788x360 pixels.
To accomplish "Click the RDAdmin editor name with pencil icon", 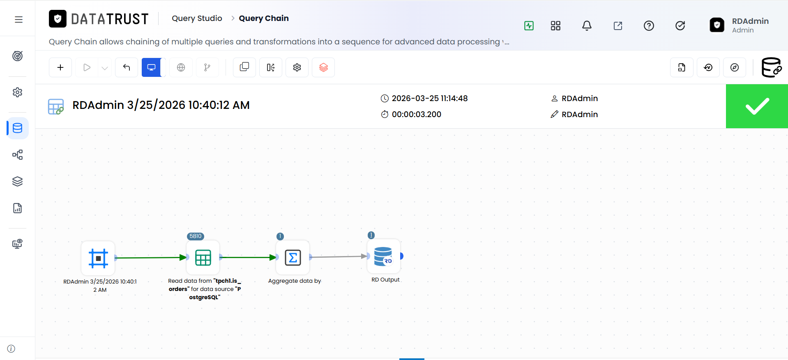I will [574, 114].
